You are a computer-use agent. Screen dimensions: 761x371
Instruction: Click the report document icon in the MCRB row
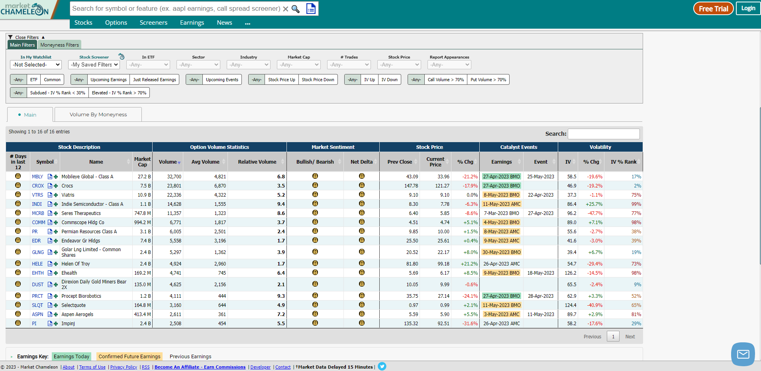tap(50, 213)
